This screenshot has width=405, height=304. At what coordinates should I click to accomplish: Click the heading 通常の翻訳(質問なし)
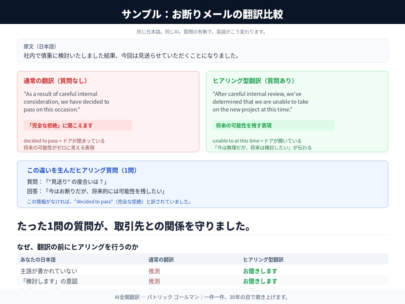coord(56,81)
